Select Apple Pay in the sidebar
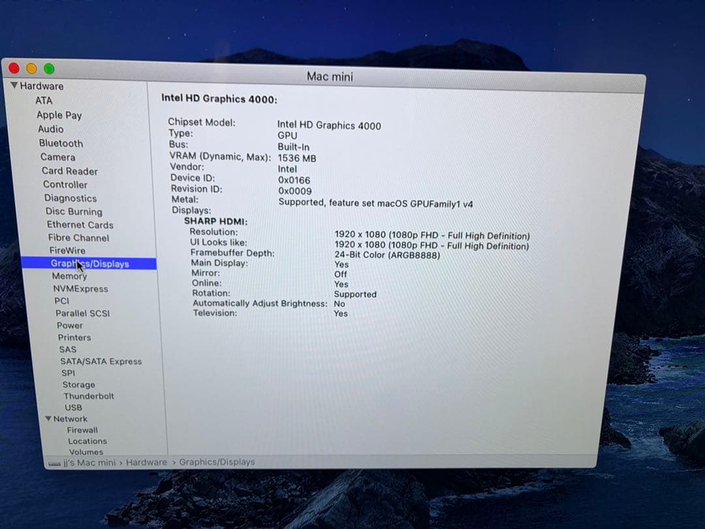The width and height of the screenshot is (705, 529). click(x=59, y=115)
